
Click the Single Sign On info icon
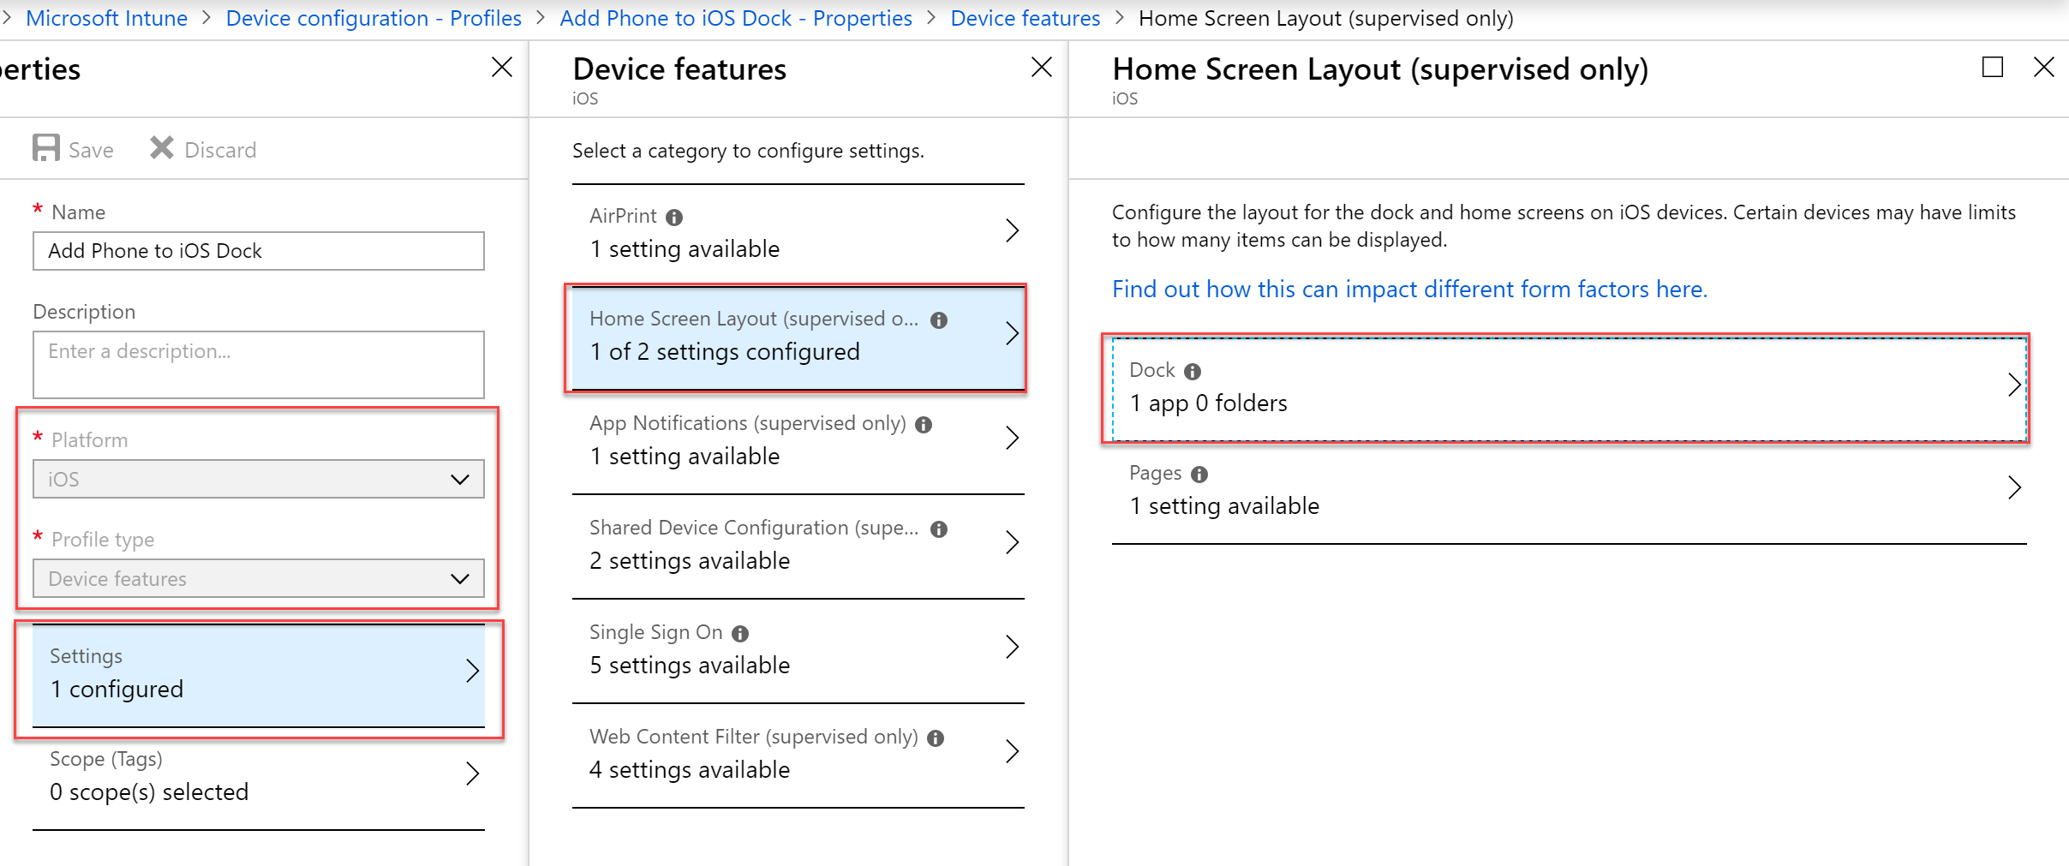(740, 634)
